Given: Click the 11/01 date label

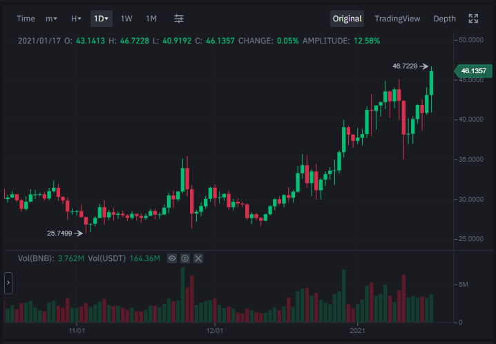Looking at the screenshot, I should [77, 331].
